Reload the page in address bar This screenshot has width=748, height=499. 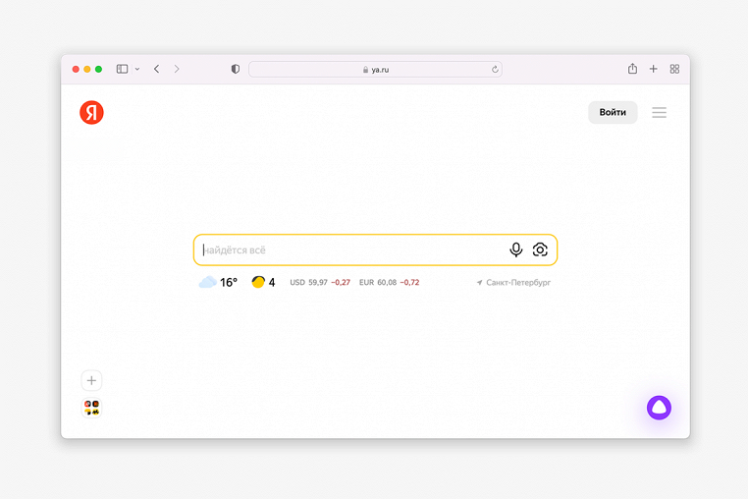(495, 70)
